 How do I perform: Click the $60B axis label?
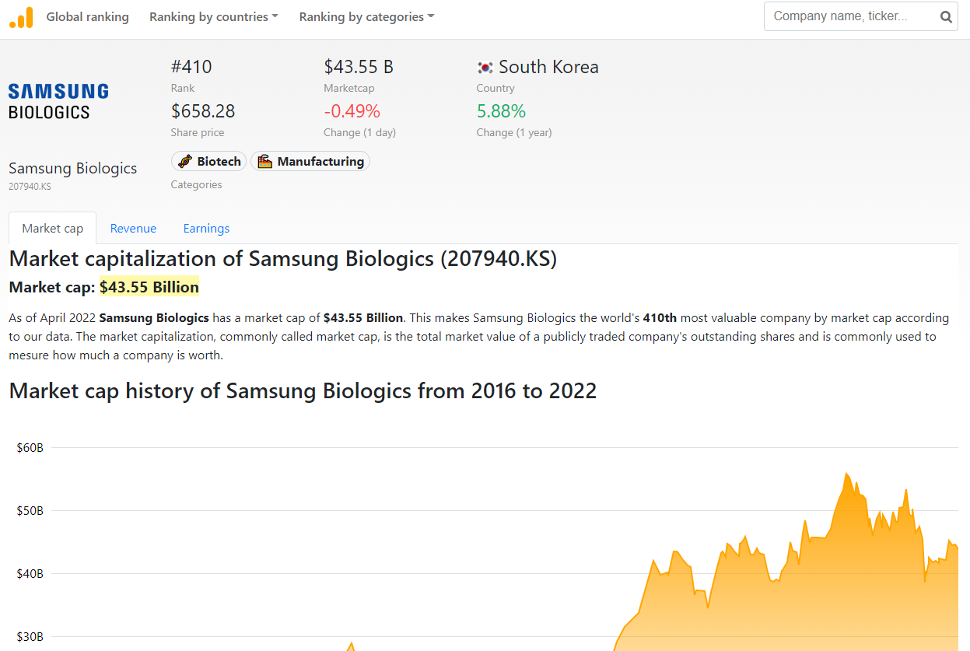[x=30, y=447]
